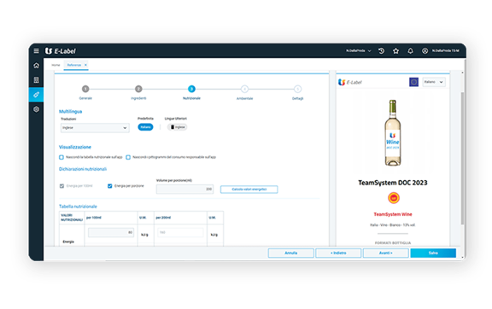Viewport: 492px width, 309px height.
Task: Open the preview language Italiano dropdown
Action: [434, 82]
